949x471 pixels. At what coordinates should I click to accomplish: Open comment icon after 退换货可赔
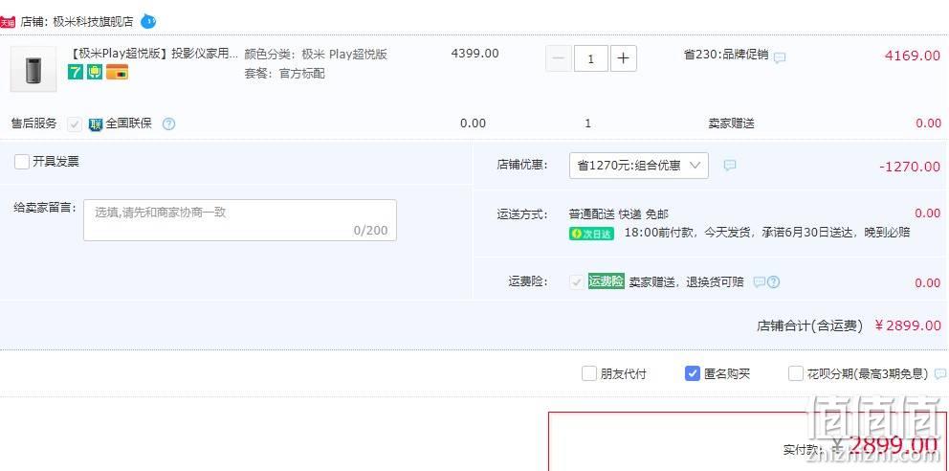[x=759, y=282]
